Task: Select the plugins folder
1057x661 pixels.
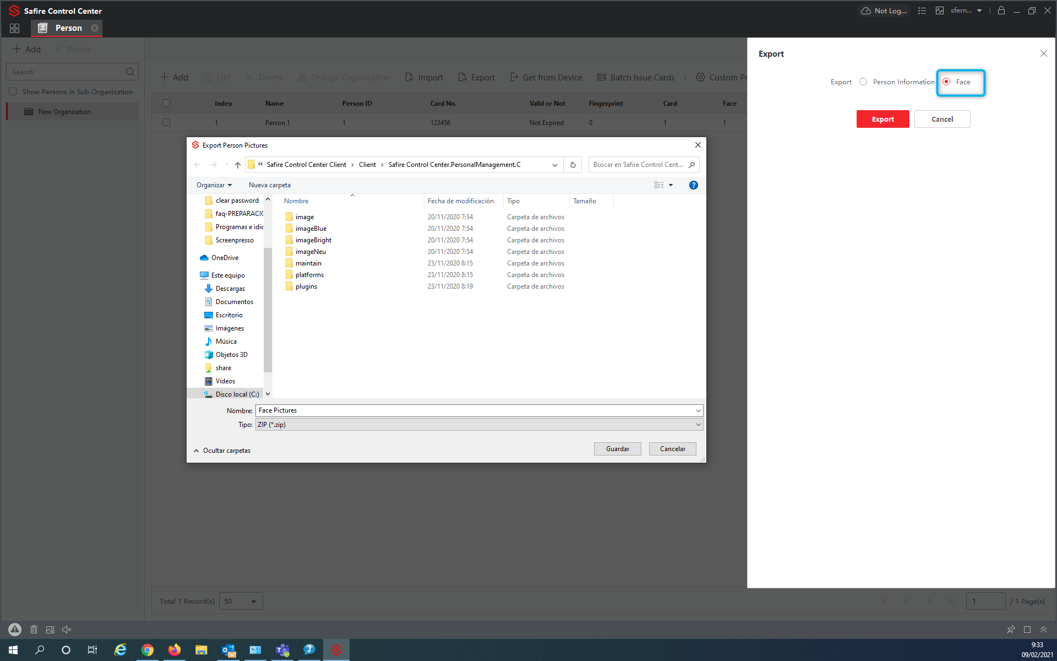Action: point(306,286)
